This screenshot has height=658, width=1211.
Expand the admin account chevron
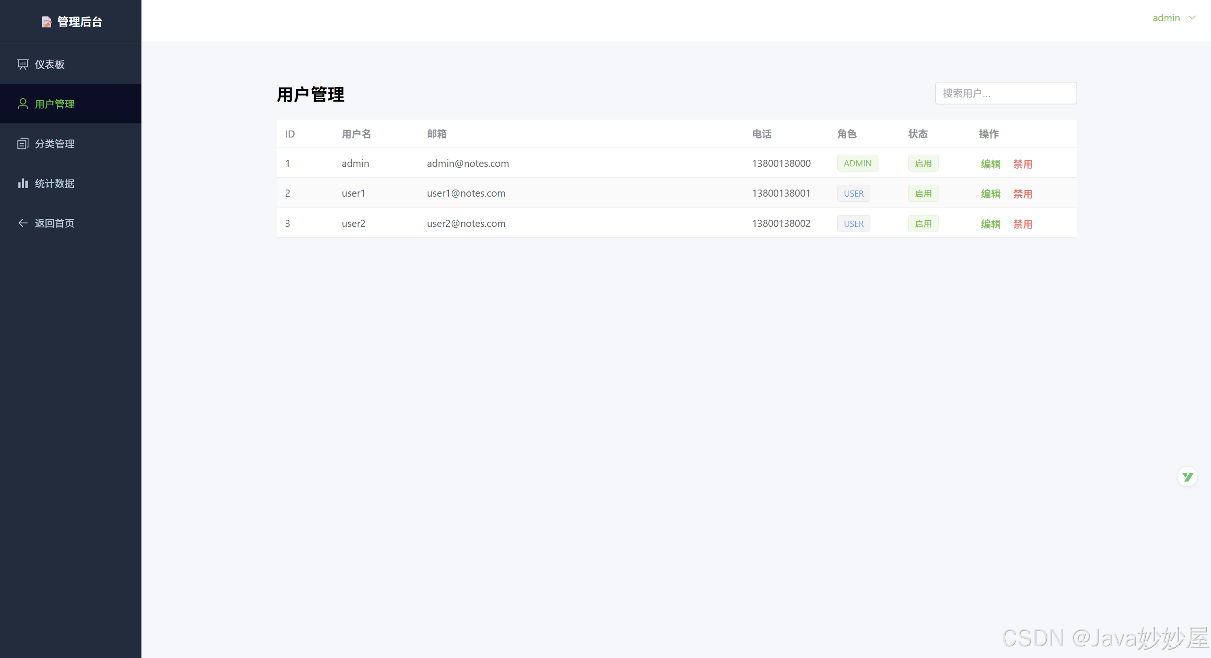[1193, 18]
